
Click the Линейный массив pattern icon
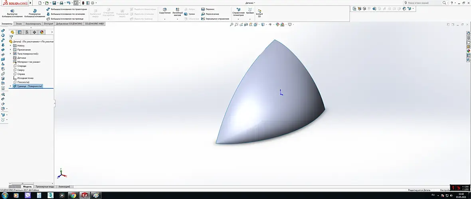177,12
